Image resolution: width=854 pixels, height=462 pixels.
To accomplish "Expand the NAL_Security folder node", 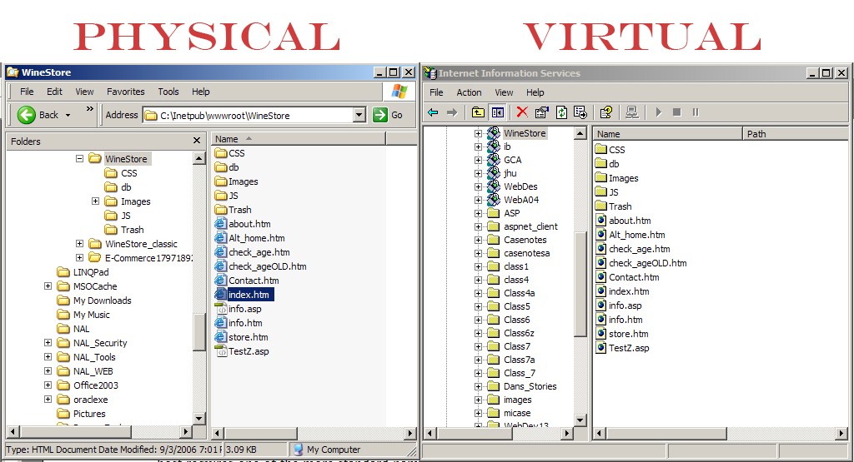I will 48,342.
